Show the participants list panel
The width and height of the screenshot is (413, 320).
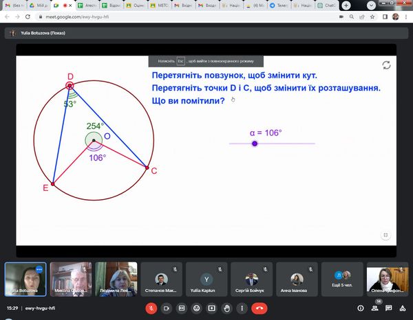pos(375,308)
